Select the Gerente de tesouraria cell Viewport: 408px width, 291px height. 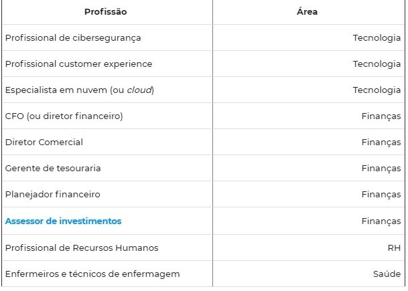coord(53,169)
